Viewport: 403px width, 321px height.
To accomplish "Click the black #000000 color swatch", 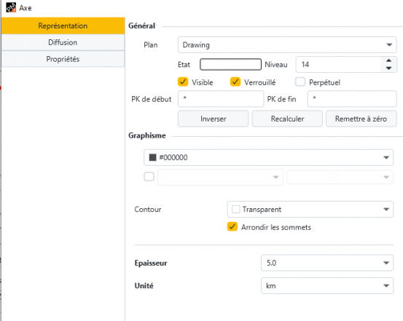I will point(152,157).
